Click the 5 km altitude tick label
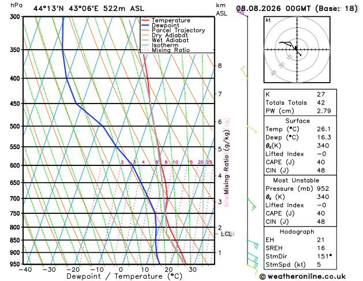Screen dimensions: 363x281 pos(220,149)
